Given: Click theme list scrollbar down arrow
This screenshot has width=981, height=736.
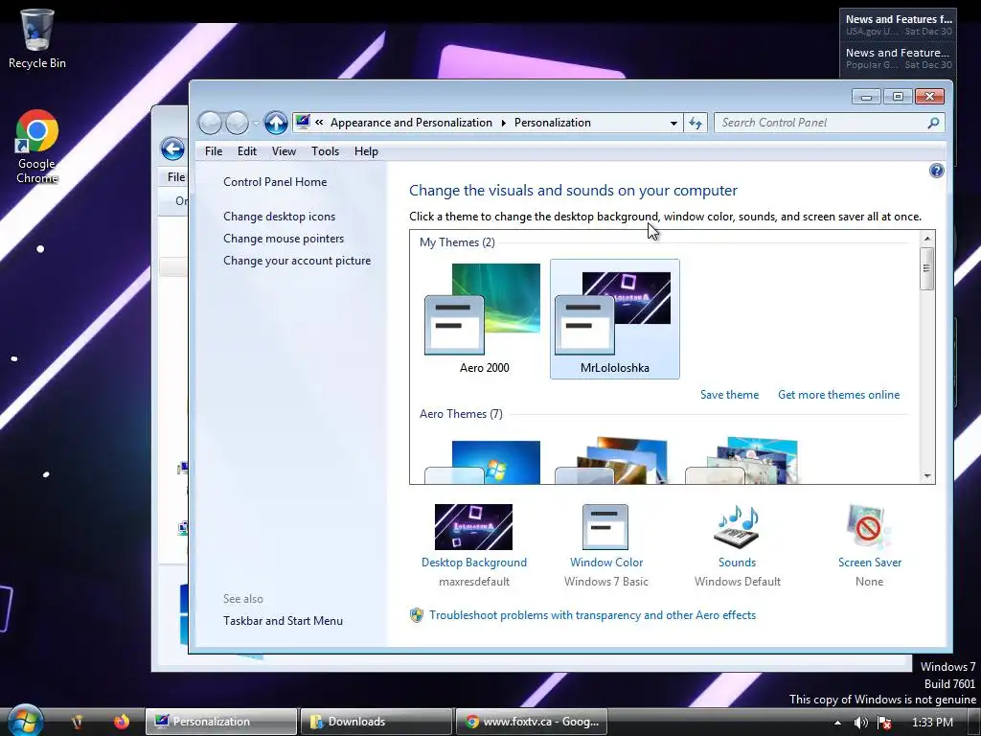Looking at the screenshot, I should [927, 476].
